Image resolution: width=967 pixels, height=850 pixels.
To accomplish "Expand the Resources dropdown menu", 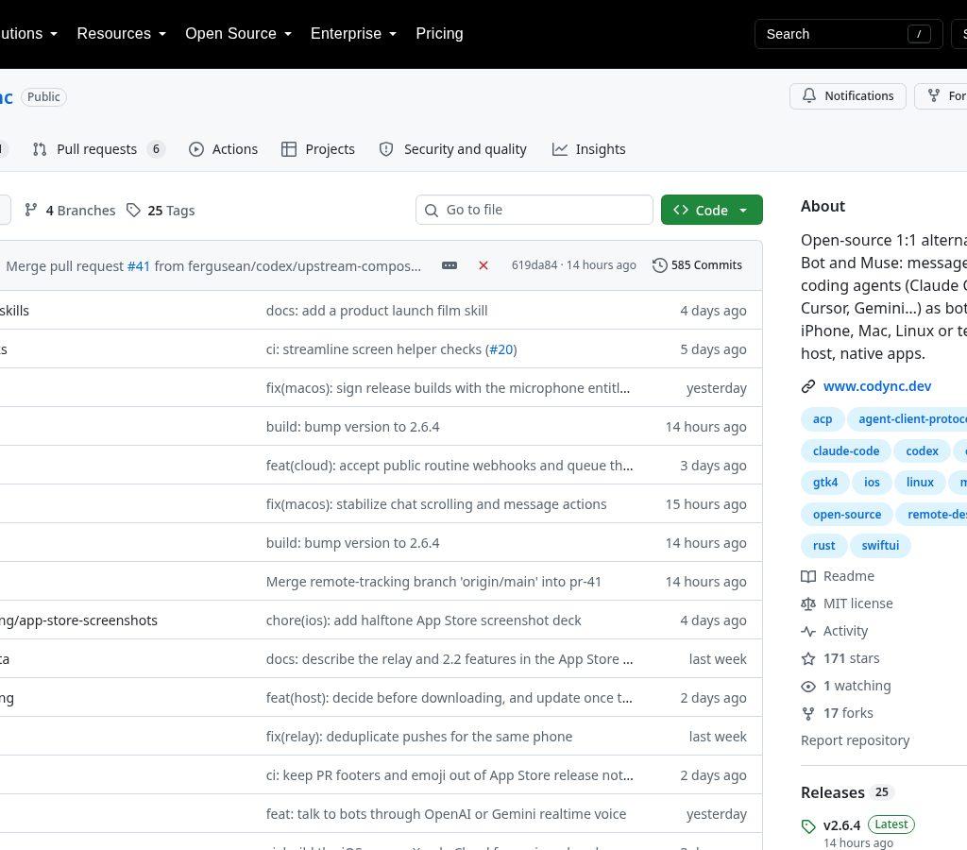I will [122, 33].
